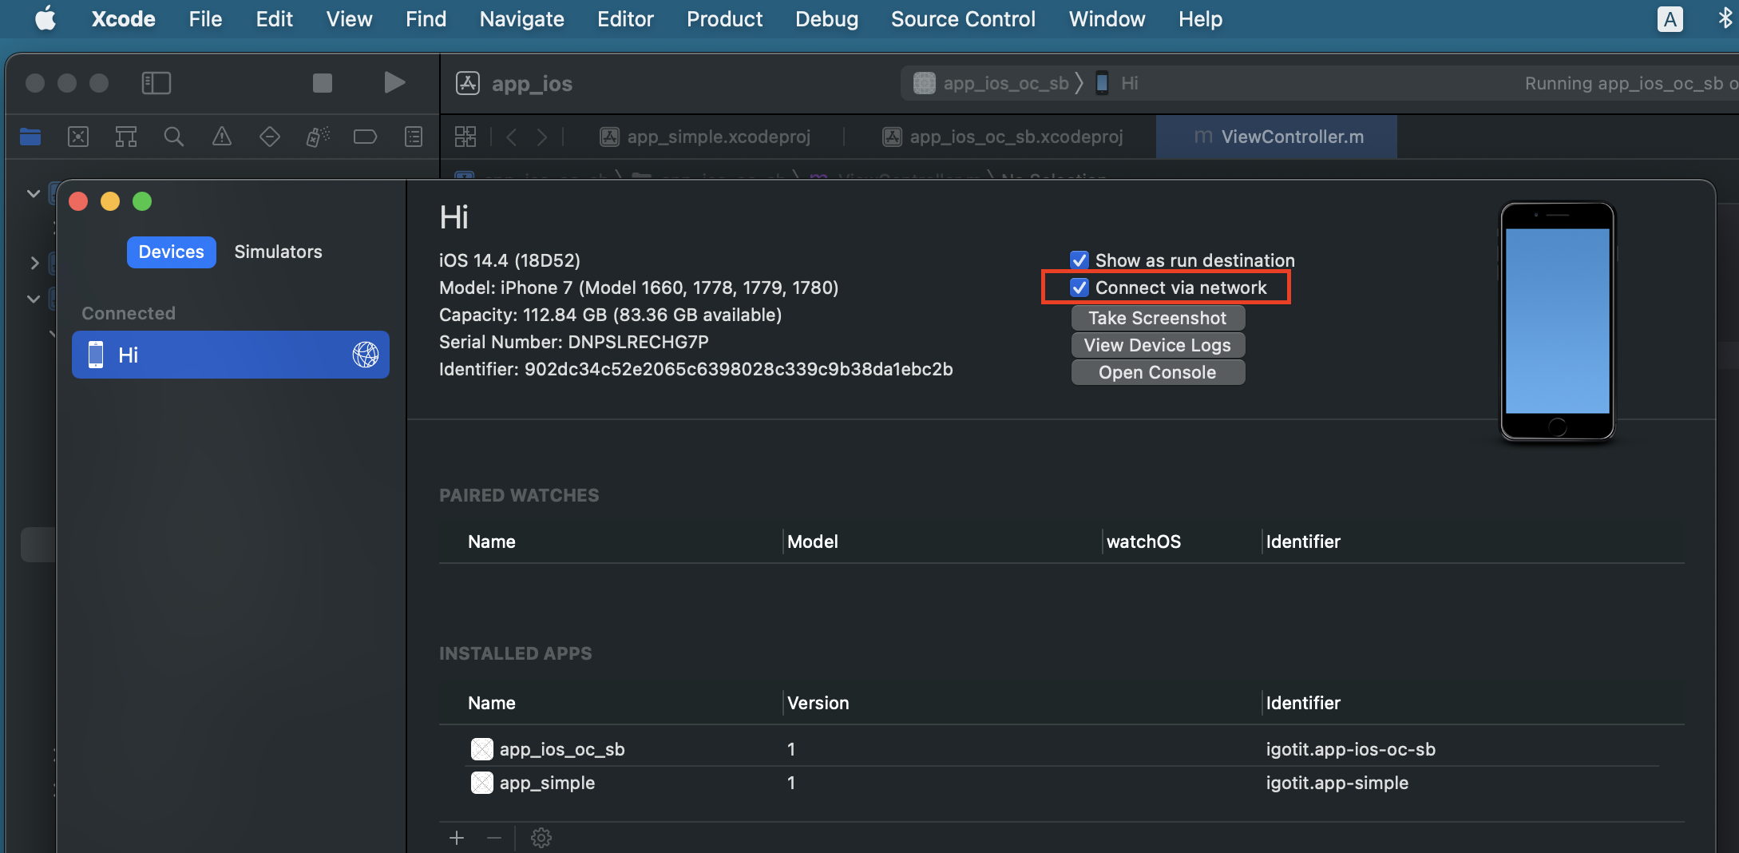Open the Debug navigator spray icon

click(x=318, y=137)
